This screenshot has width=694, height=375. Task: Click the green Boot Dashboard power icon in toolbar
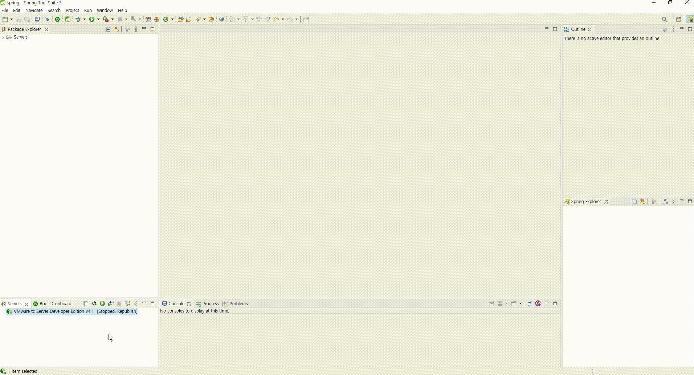pos(57,19)
